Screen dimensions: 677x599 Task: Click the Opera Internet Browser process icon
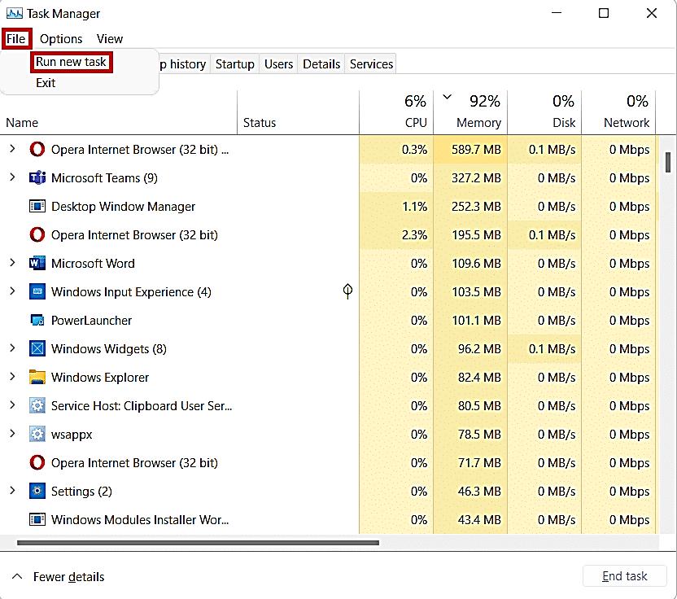pyautogui.click(x=37, y=149)
